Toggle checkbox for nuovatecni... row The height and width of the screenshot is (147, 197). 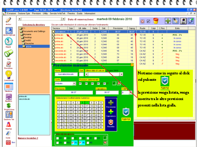[53, 32]
